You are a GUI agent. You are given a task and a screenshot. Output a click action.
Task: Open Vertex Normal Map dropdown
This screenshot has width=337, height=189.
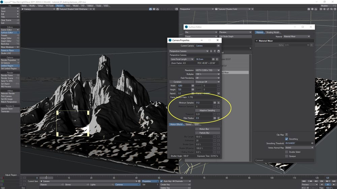coord(299,148)
